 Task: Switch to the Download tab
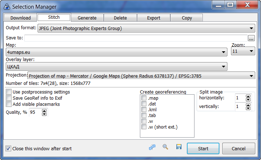coord(20,18)
